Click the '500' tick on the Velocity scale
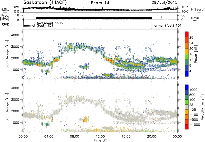 [193, 95]
